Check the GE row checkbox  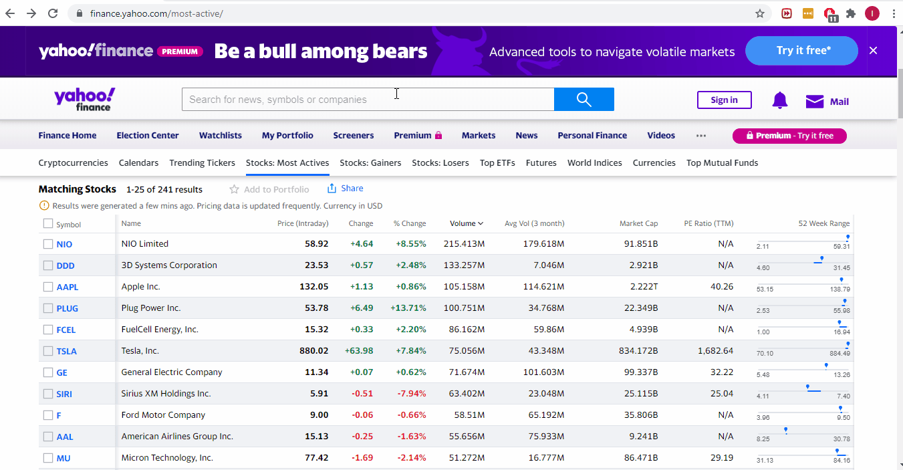coord(48,372)
